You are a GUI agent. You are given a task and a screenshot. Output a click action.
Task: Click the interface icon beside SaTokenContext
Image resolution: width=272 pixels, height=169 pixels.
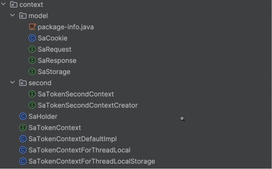[23, 128]
